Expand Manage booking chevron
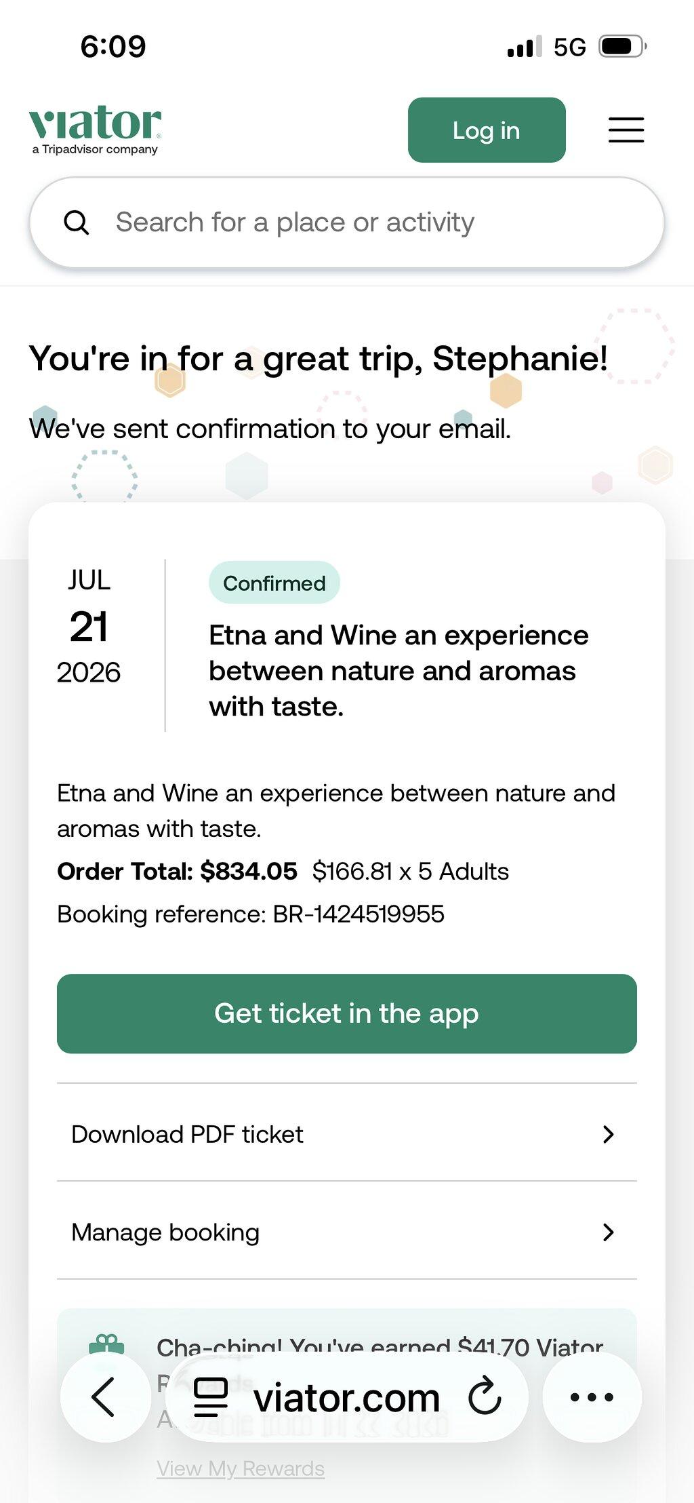Viewport: 694px width, 1503px height. pyautogui.click(x=609, y=1232)
